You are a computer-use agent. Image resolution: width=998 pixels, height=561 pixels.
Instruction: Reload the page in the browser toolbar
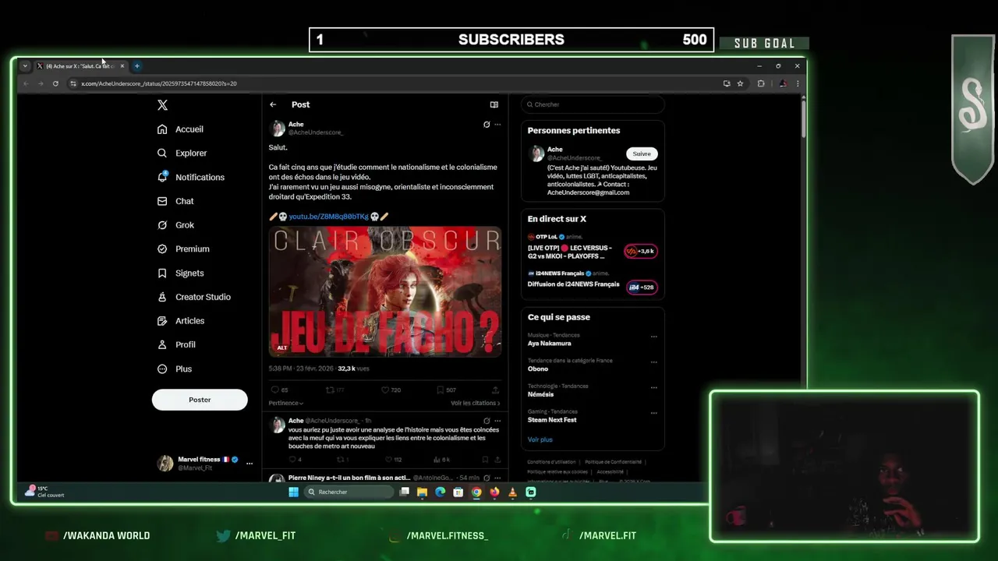point(55,83)
